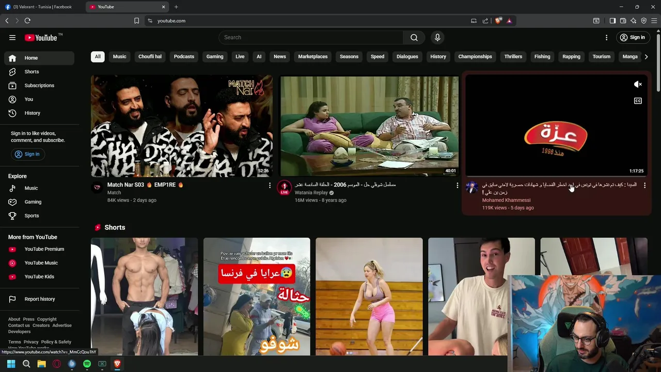Open the Match channel avatar
This screenshot has height=372, width=661.
[x=97, y=188]
